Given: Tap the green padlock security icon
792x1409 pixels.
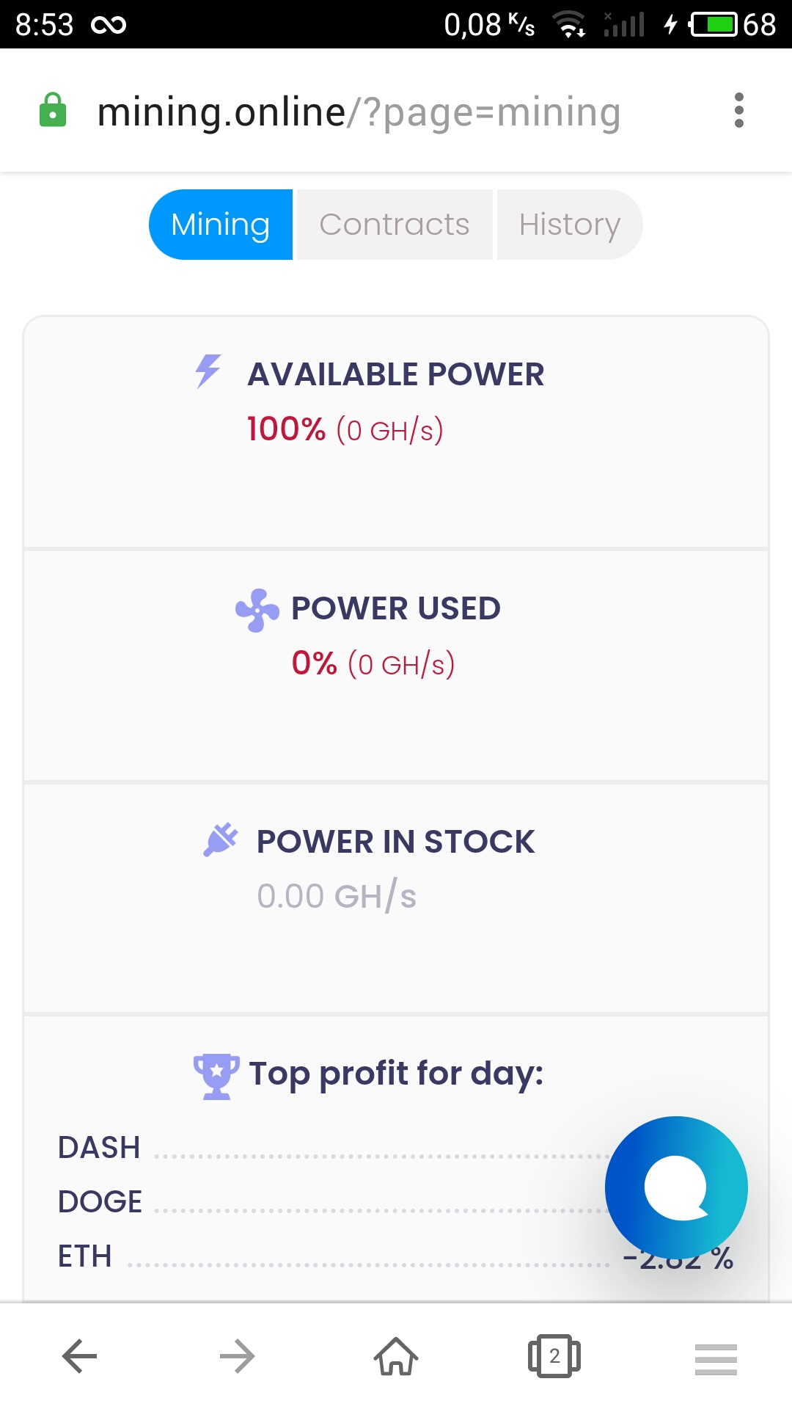Looking at the screenshot, I should [x=53, y=111].
